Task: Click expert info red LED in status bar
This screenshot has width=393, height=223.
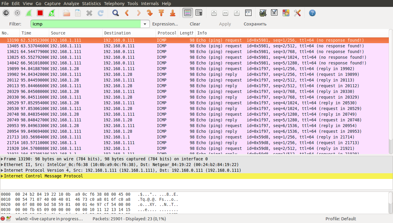Action: (x=3, y=219)
